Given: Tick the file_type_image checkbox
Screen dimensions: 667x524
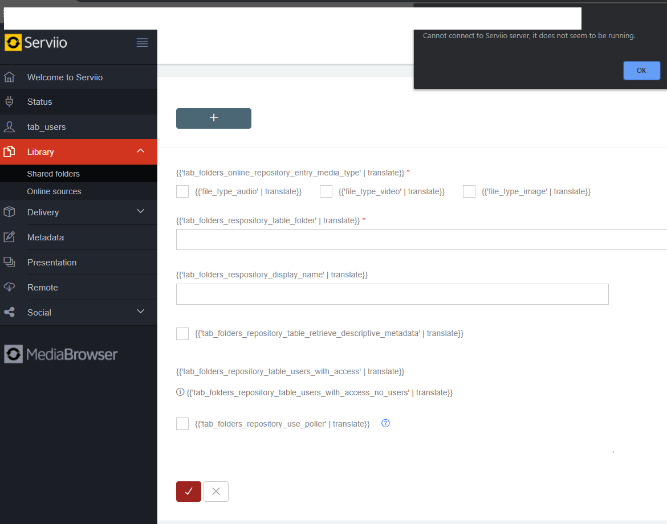Looking at the screenshot, I should (x=469, y=191).
